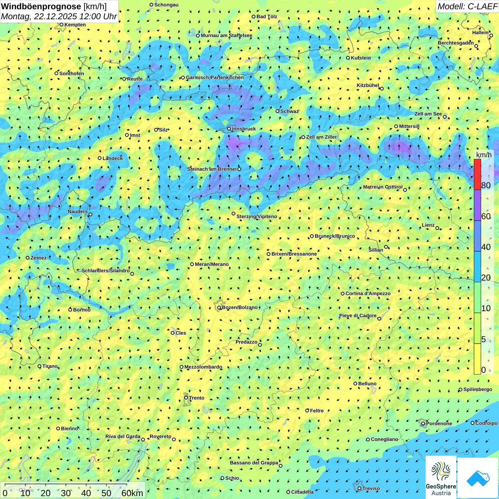Click the km/h heading above the legend
Image resolution: width=499 pixels, height=499 pixels.
click(484, 155)
